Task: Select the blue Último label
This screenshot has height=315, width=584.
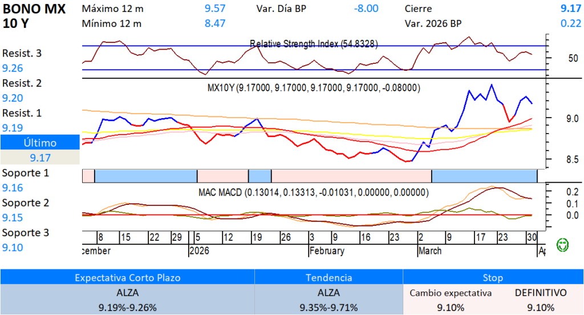Action: (x=39, y=143)
